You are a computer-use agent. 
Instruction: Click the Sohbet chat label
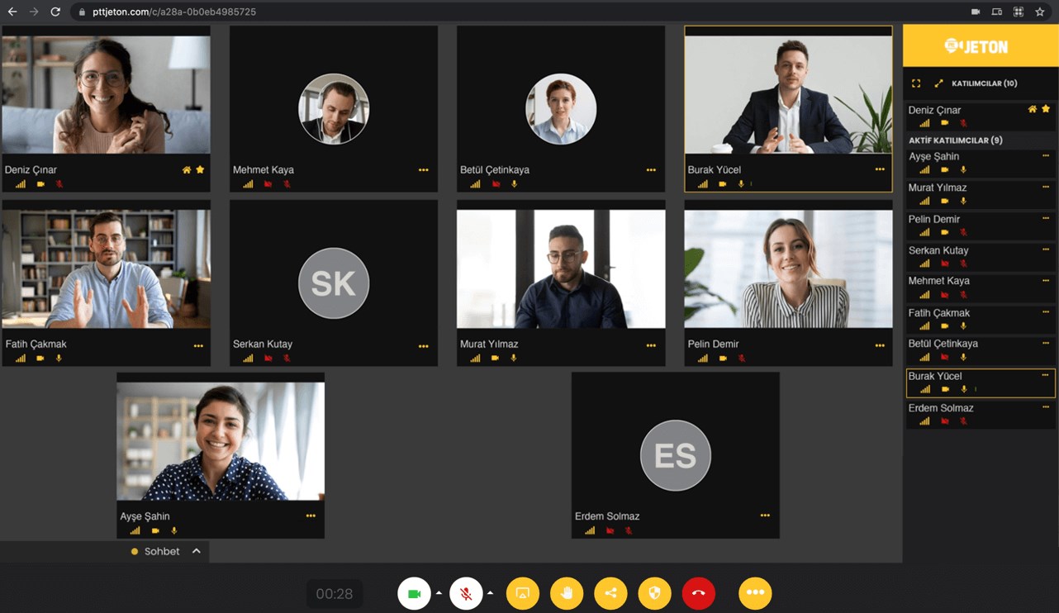tap(162, 551)
